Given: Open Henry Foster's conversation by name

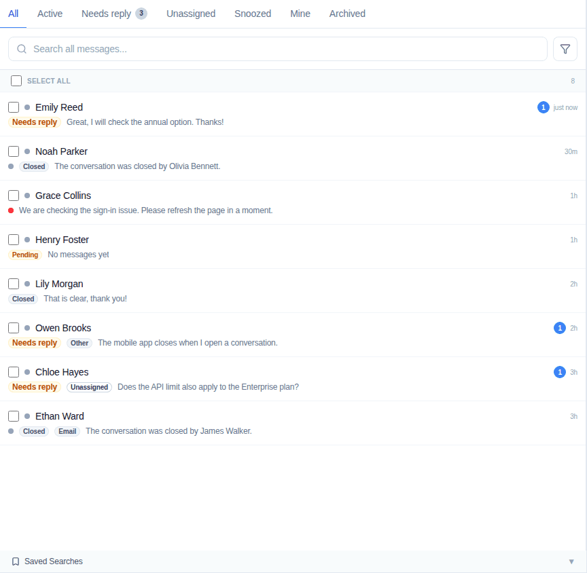Looking at the screenshot, I should (62, 240).
